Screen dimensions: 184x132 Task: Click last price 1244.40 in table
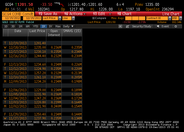pyautogui.click(x=40, y=56)
